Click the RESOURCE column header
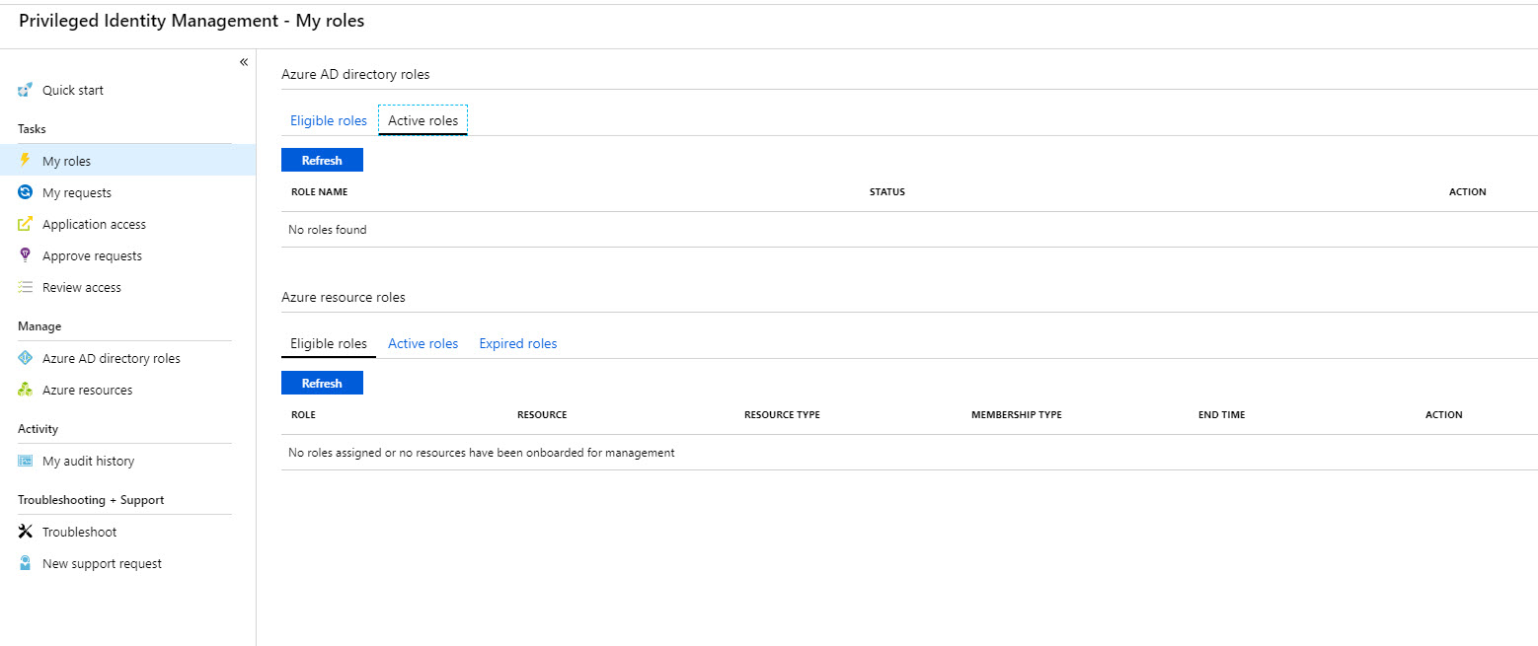The image size is (1538, 646). 542,414
